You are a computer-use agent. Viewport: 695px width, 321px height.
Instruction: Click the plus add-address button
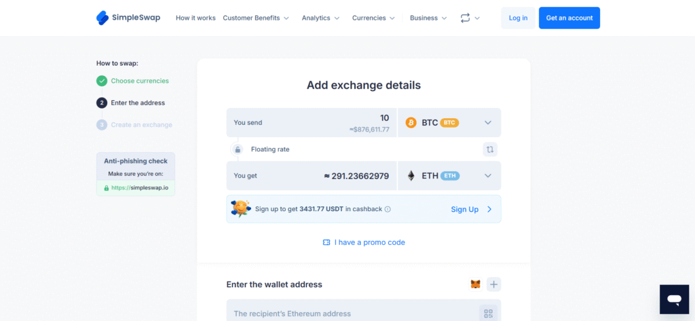click(494, 284)
